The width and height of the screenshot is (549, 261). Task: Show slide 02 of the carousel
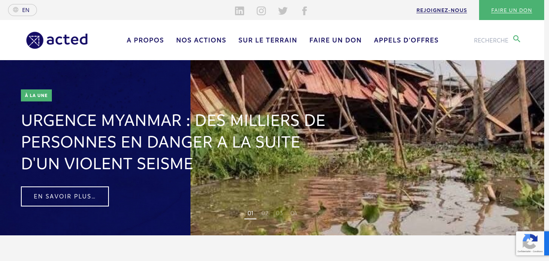265,213
